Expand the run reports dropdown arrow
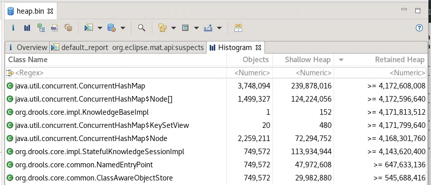Image resolution: width=431 pixels, height=185 pixels. tap(100, 28)
